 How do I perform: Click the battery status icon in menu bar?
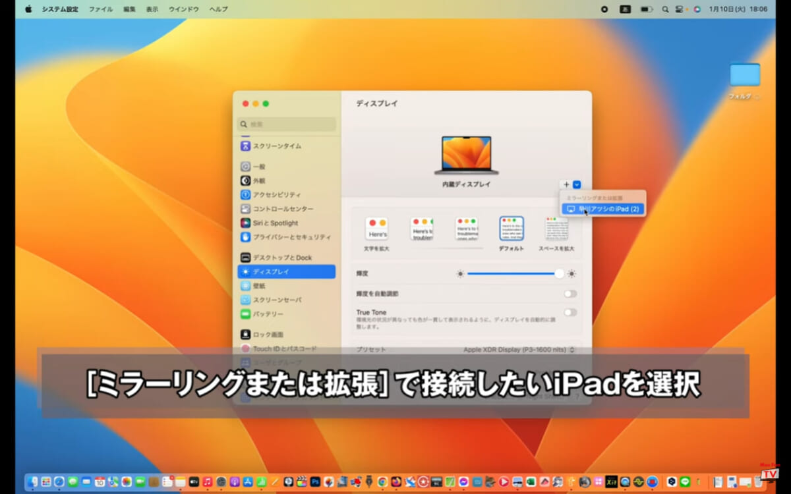pos(646,9)
